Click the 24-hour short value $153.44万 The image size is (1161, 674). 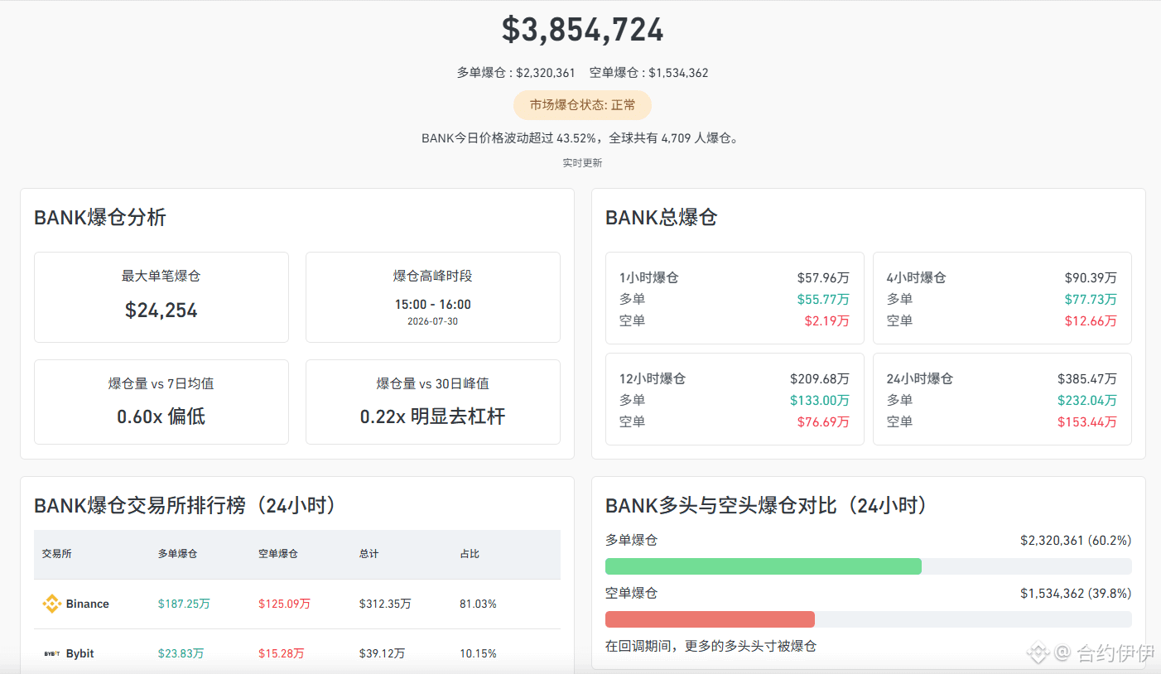point(1087,422)
